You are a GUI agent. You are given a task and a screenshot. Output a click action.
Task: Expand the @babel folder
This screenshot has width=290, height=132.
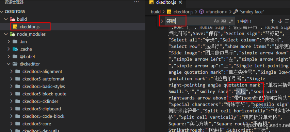tap(9, 57)
